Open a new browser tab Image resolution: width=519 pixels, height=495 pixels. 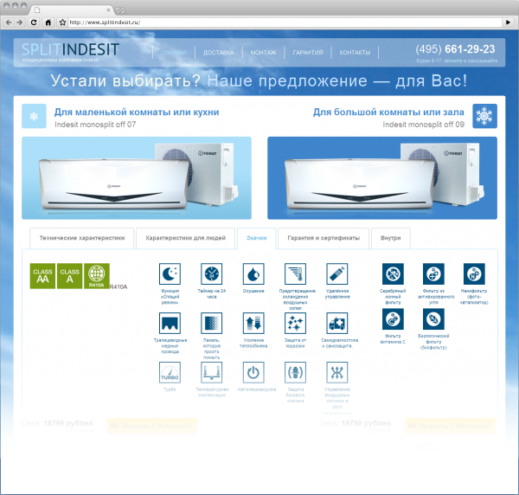[x=120, y=10]
